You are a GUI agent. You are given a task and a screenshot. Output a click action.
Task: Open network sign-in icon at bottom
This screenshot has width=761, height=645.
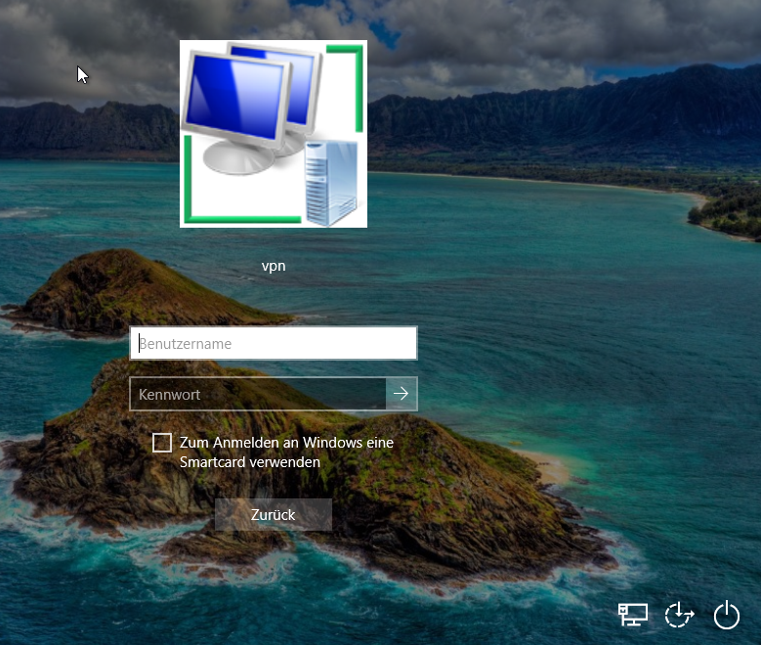[633, 615]
